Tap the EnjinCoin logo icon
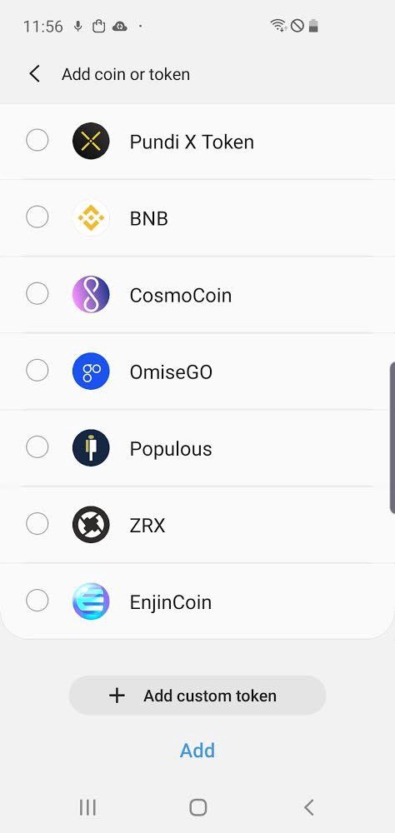Image resolution: width=395 pixels, height=833 pixels. [x=91, y=601]
